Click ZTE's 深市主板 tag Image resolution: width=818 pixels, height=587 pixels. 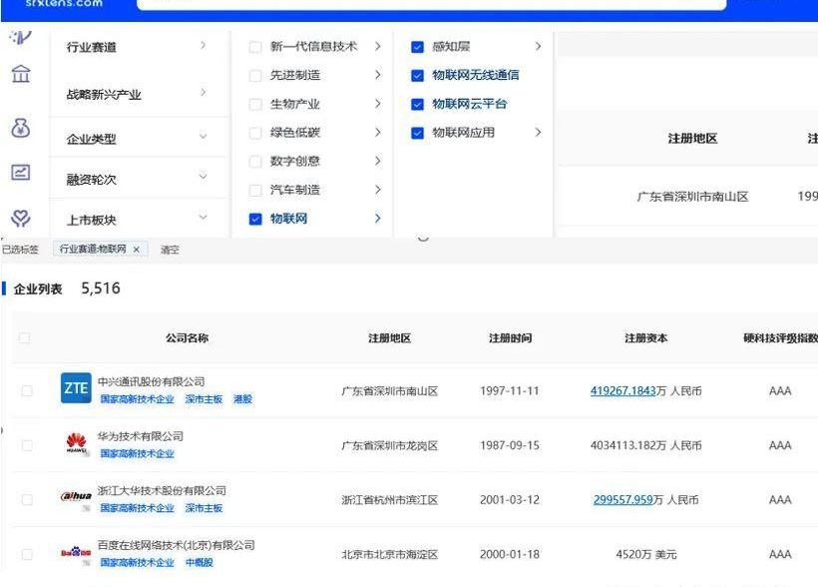coord(204,399)
